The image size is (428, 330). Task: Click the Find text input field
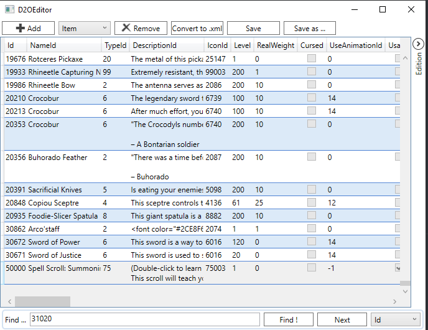click(145, 319)
